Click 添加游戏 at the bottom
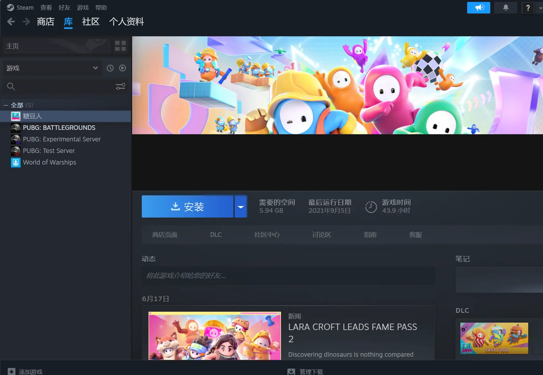The width and height of the screenshot is (543, 375). pyautogui.click(x=31, y=372)
